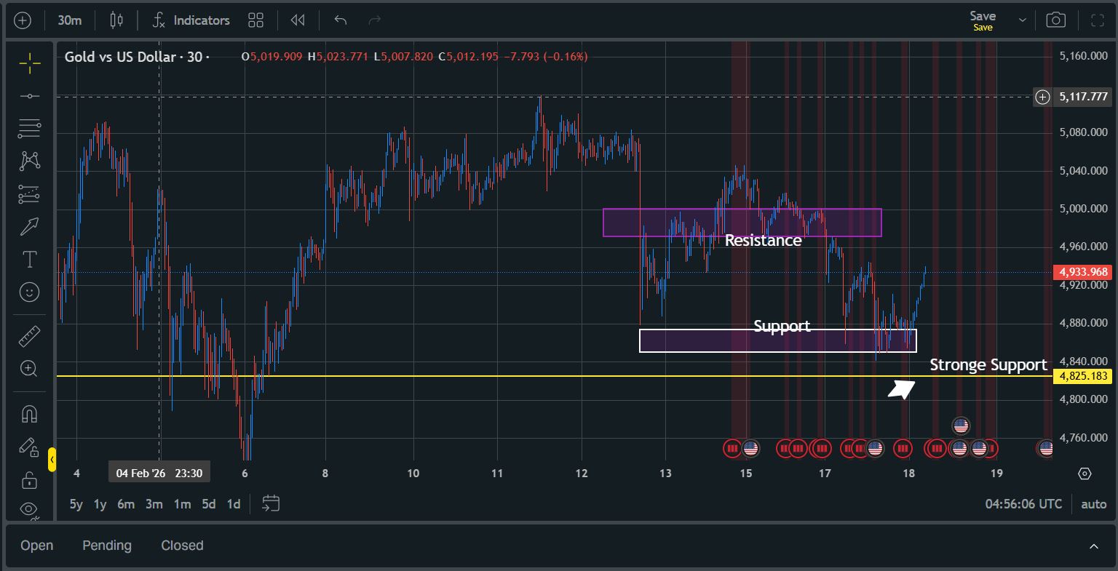
Task: Open the 30m timeframe selector
Action: 70,20
